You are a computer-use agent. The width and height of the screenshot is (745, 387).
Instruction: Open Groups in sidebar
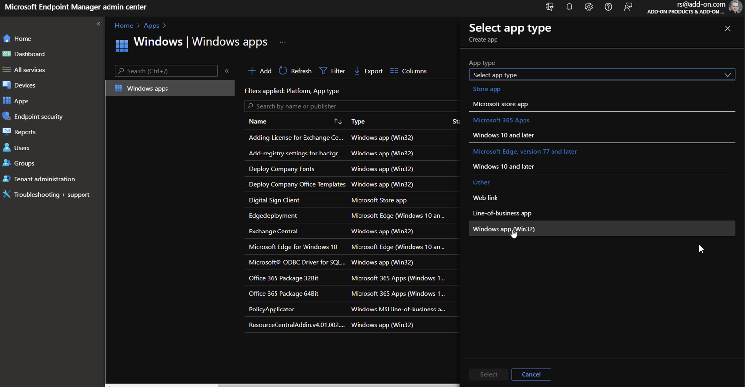tap(24, 163)
